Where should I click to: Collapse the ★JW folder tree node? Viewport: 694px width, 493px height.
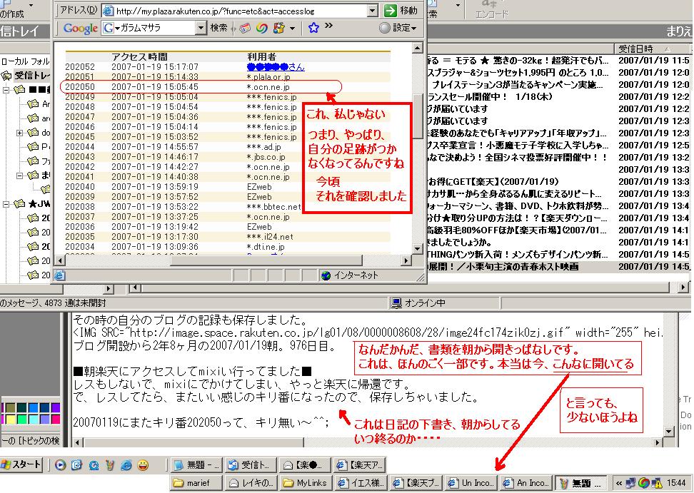click(6, 204)
